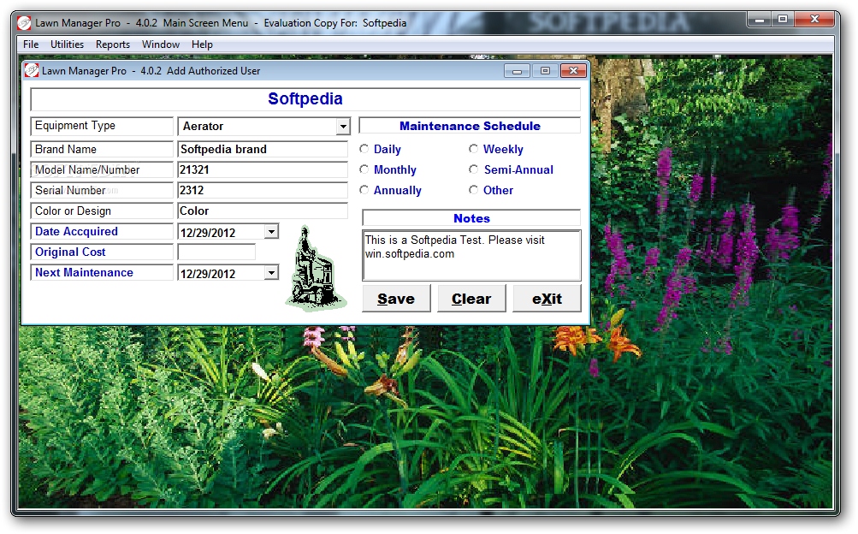Open the Date Acquired date picker arrow
The image size is (858, 534).
[271, 231]
